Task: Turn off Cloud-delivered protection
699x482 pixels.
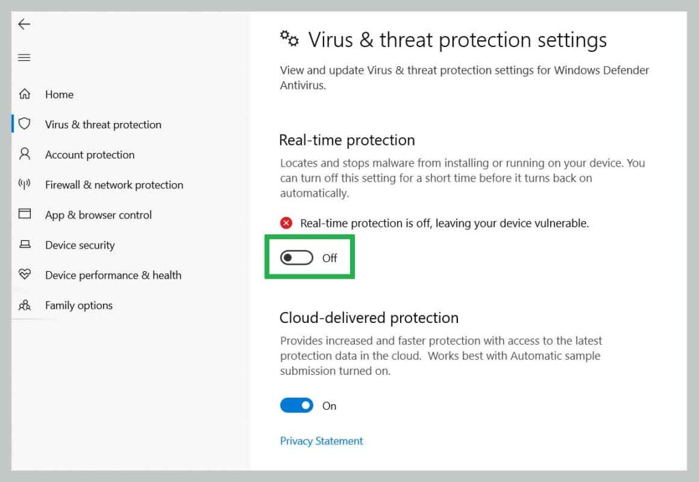Action: point(296,405)
